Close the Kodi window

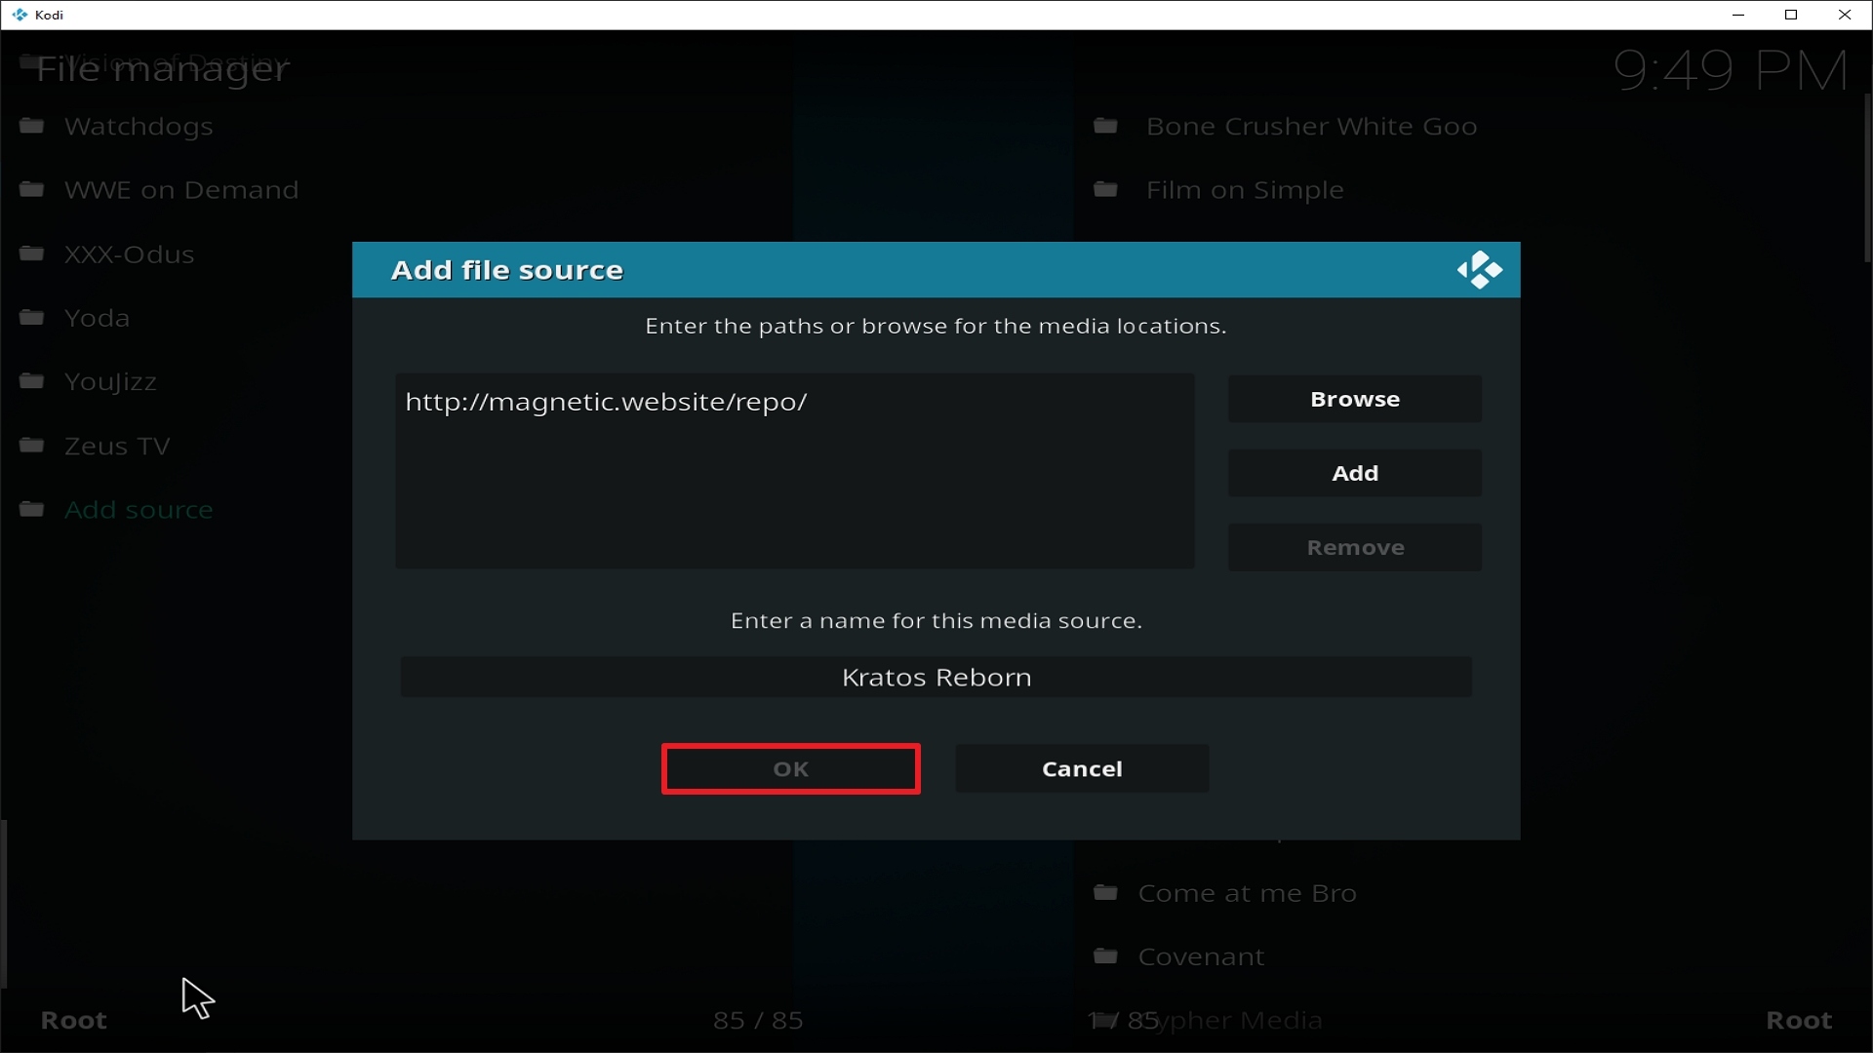1845,15
